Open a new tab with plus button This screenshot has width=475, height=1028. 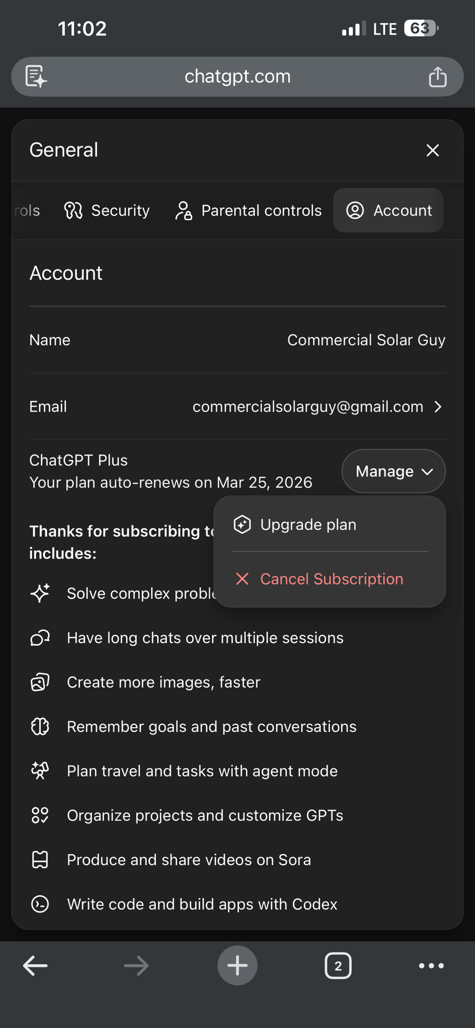point(237,965)
